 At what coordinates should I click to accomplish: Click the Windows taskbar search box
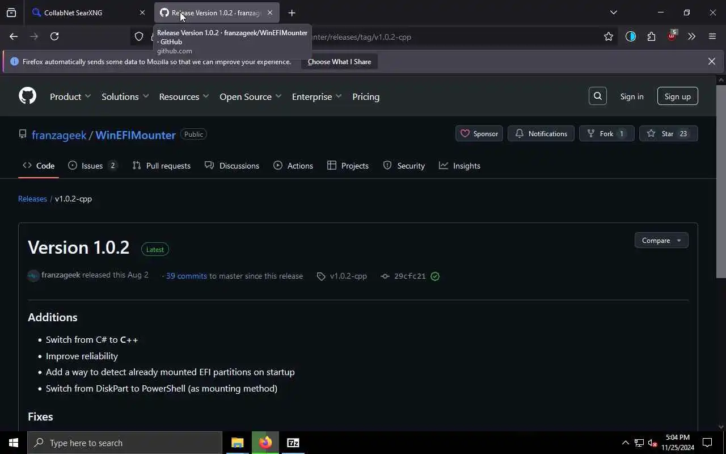click(125, 443)
